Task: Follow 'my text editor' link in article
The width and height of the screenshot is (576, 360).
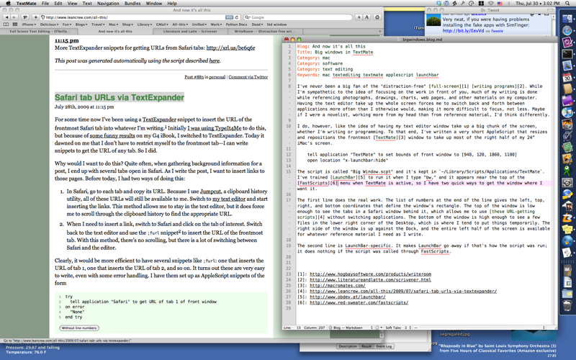Action: (229, 199)
